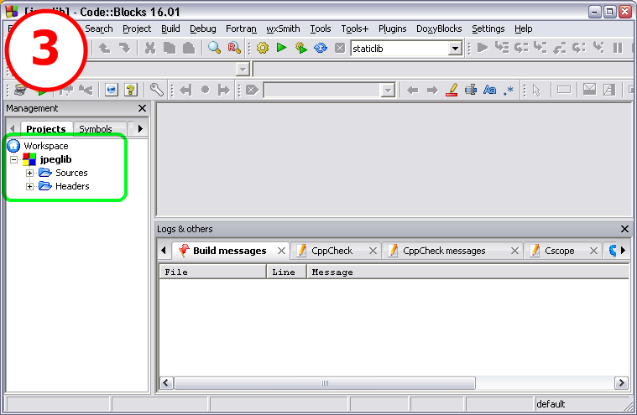Click the Step into debug icon
The width and height of the screenshot is (637, 415).
[540, 48]
